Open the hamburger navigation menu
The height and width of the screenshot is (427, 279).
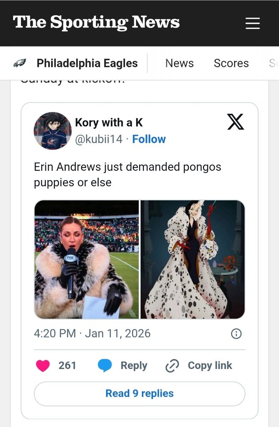(253, 23)
